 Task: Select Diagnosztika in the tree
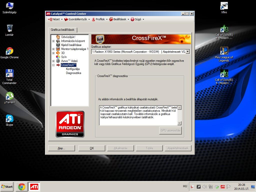[73, 73]
